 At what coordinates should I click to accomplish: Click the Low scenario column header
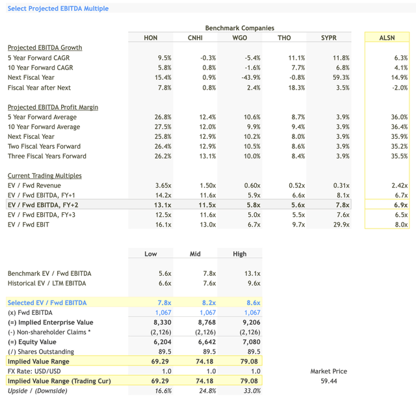(150, 254)
